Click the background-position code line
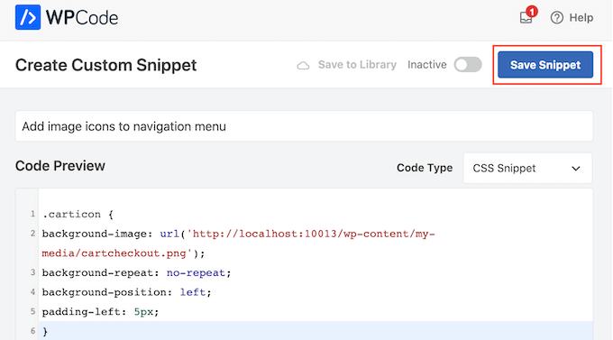This screenshot has width=613, height=340. coord(127,292)
